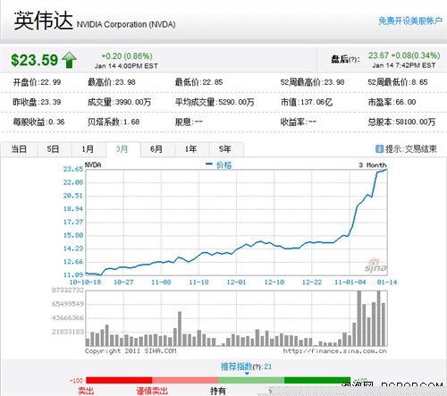This screenshot has width=447, height=396.
Task: Click the 开盘价:22.99 value
Action: [x=37, y=82]
